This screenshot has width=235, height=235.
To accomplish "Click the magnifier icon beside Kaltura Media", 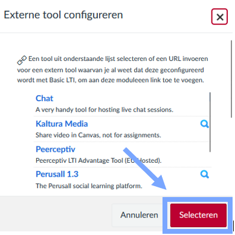I will coord(205,124).
